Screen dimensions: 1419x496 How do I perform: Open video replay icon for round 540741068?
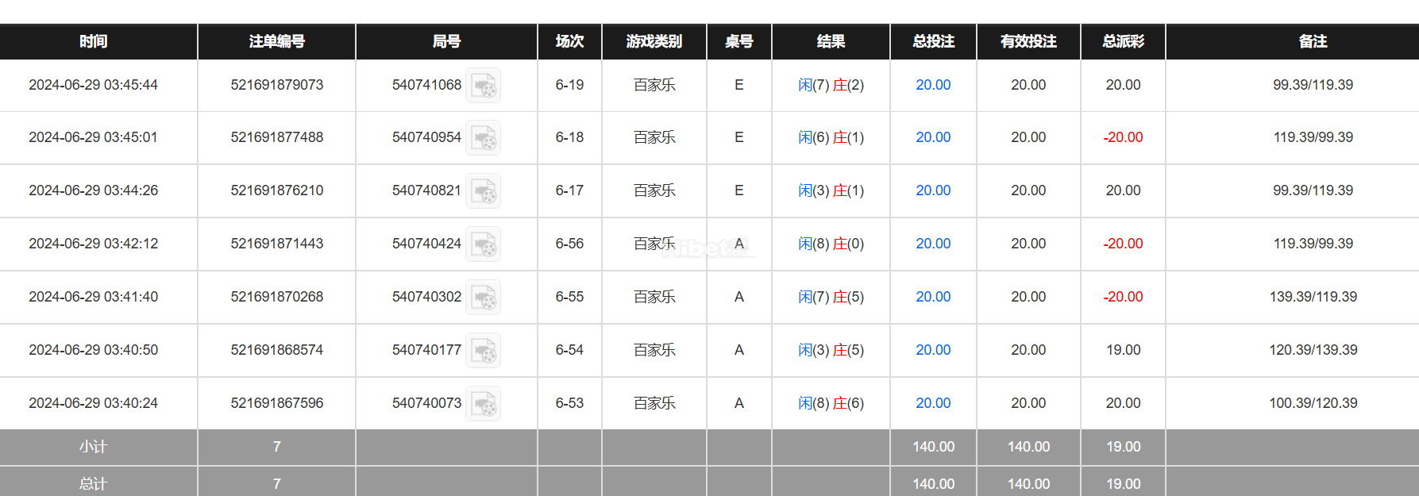[483, 85]
